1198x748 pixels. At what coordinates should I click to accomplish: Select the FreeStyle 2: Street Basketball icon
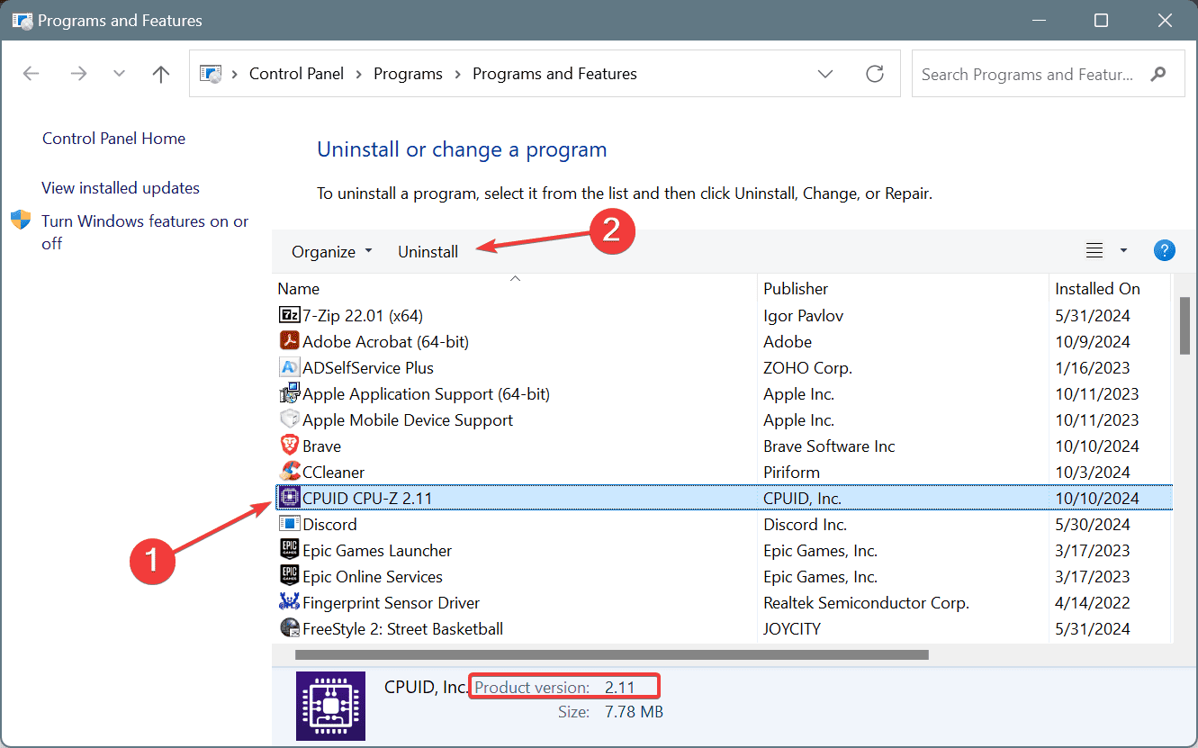pos(289,629)
